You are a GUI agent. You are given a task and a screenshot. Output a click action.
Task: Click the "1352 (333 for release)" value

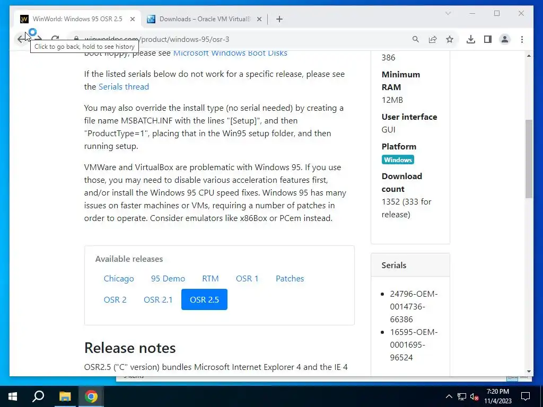tap(406, 208)
